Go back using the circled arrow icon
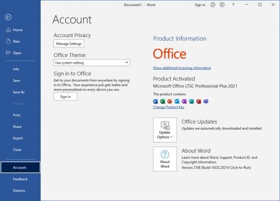 8,17
